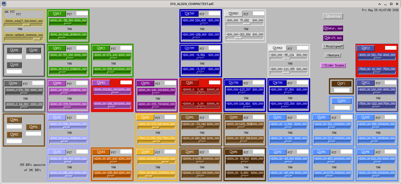Screen dimensions: 401x184
Task: Open the IM3 related display
Action: coord(14,65)
